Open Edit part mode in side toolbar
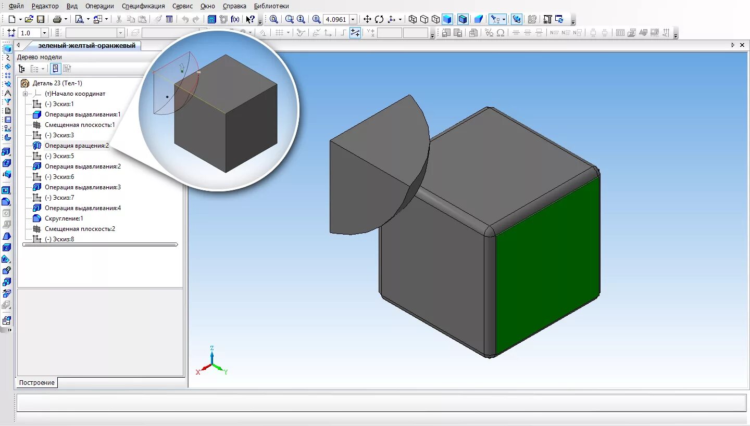 [x=7, y=49]
